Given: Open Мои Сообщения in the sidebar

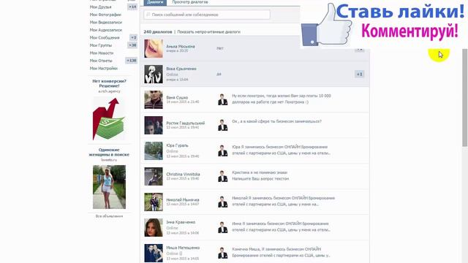Looking at the screenshot, I should (x=105, y=38).
